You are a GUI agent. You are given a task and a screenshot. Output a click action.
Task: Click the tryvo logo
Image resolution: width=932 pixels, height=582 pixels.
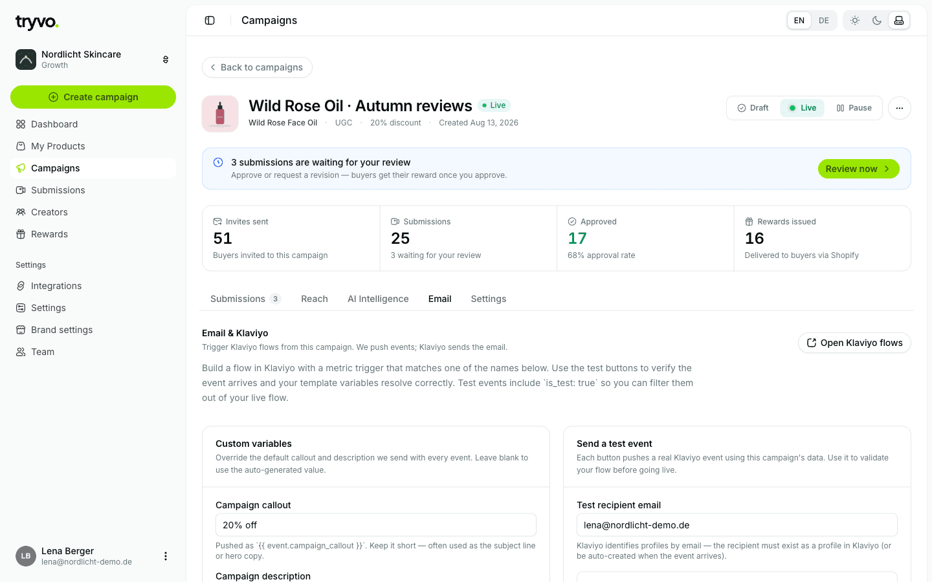point(37,23)
